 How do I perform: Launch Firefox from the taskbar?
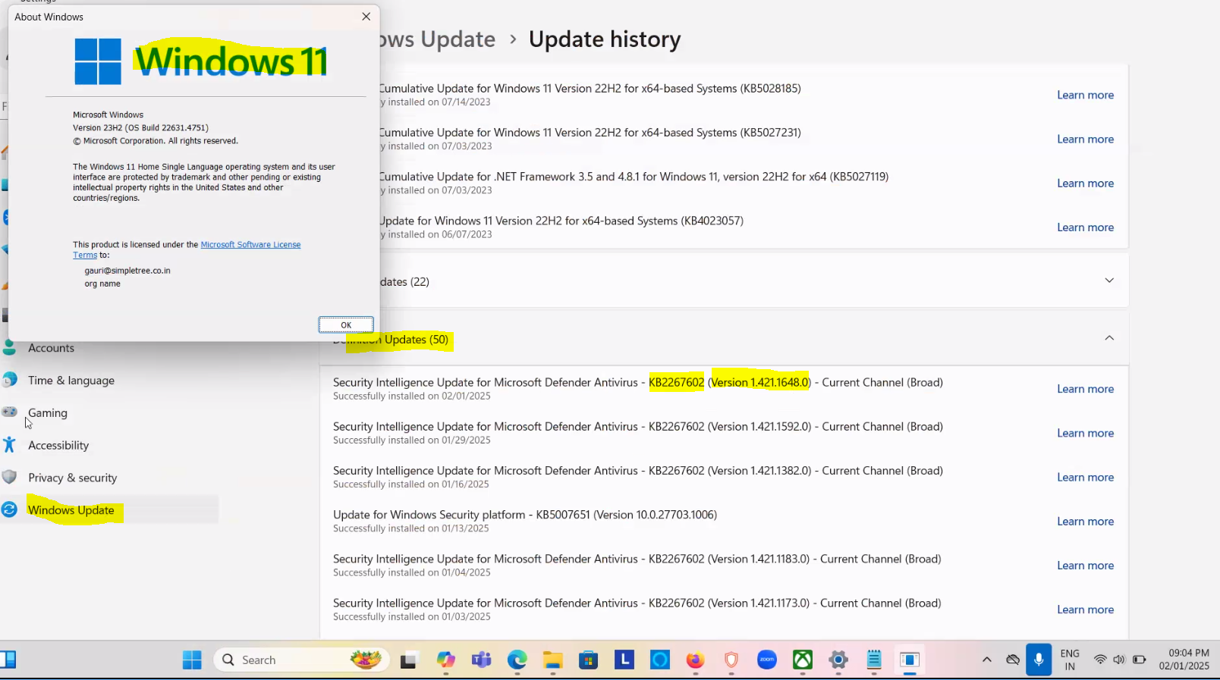click(x=695, y=660)
